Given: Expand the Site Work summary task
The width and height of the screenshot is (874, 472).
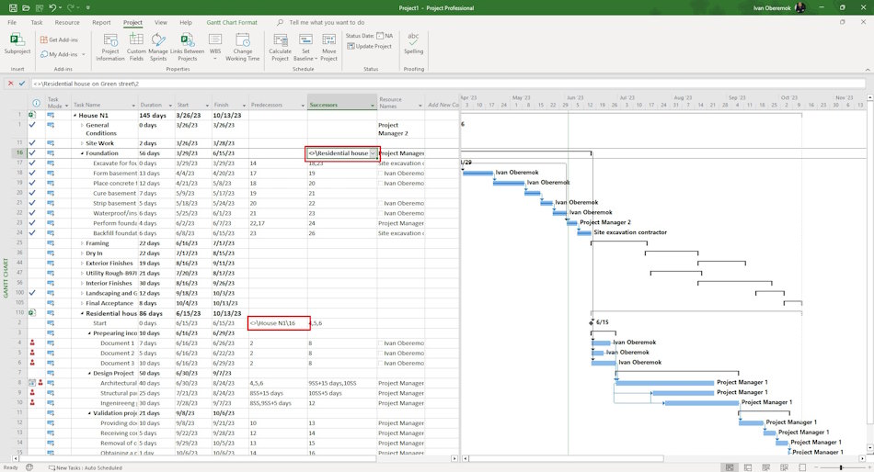Looking at the screenshot, I should 82,143.
